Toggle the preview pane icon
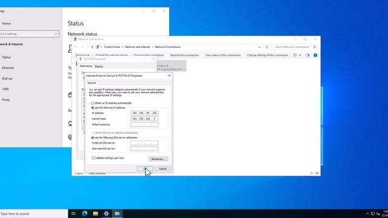 click(x=307, y=55)
